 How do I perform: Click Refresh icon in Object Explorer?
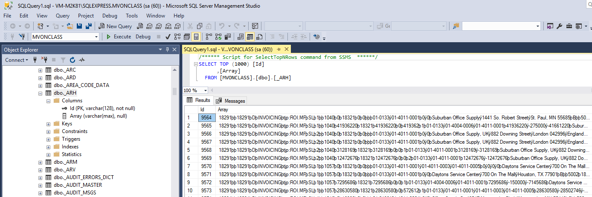[x=73, y=60]
